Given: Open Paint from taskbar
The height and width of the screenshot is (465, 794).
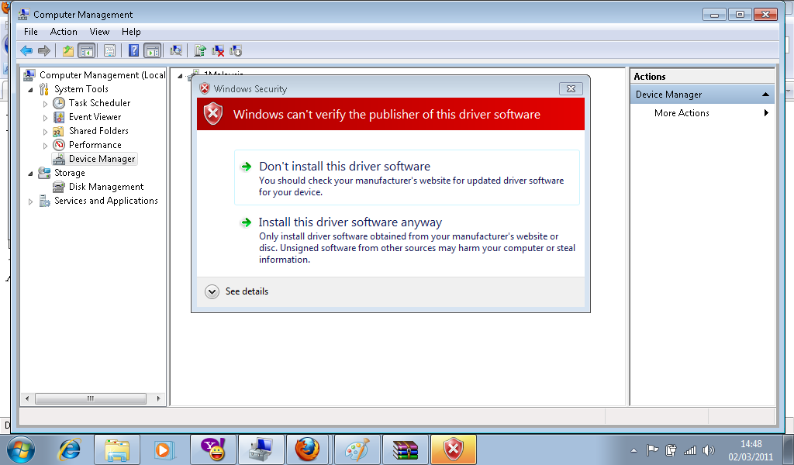Looking at the screenshot, I should click(x=357, y=449).
